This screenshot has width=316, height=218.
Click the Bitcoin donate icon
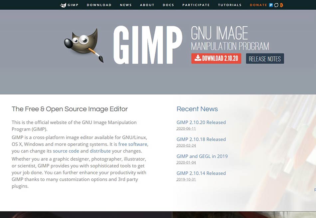click(281, 5)
